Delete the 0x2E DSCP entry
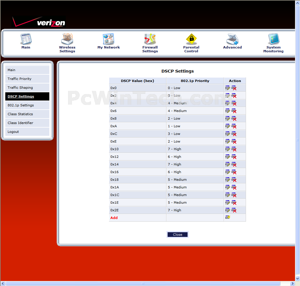This screenshot has height=286, width=300. 234,210
